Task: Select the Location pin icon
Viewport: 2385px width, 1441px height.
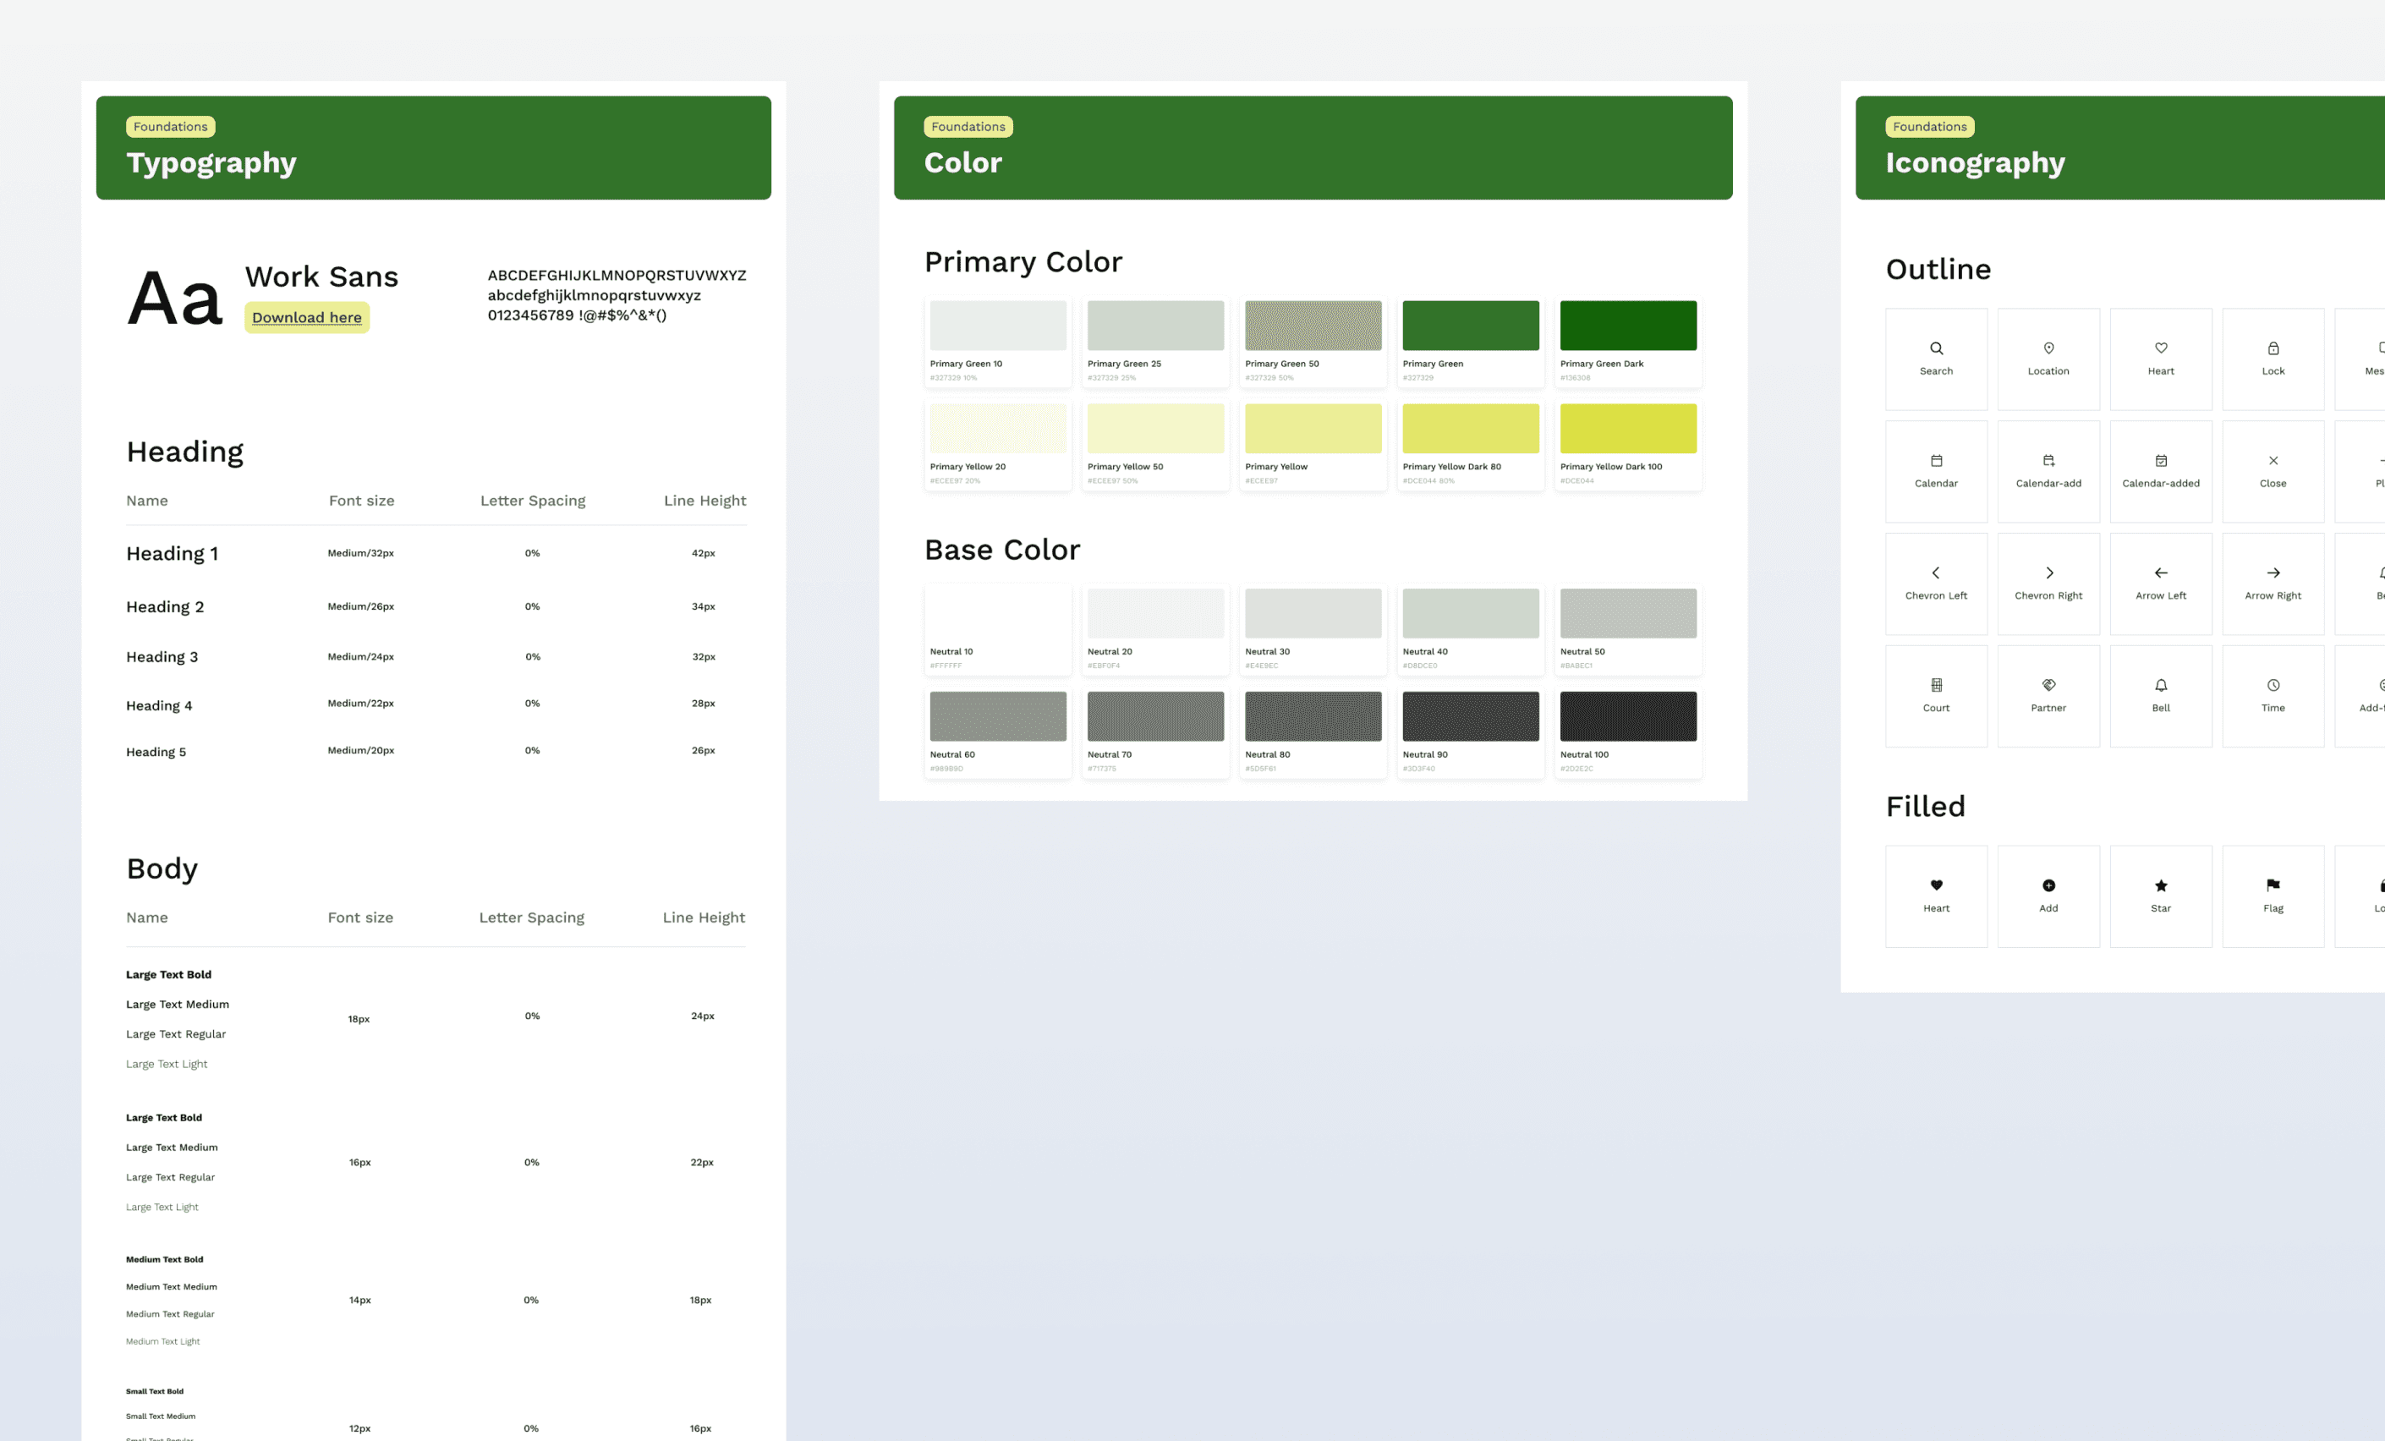Action: (x=2048, y=348)
